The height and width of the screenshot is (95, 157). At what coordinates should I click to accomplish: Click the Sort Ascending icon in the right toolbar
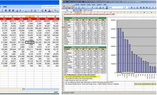click(x=97, y=8)
